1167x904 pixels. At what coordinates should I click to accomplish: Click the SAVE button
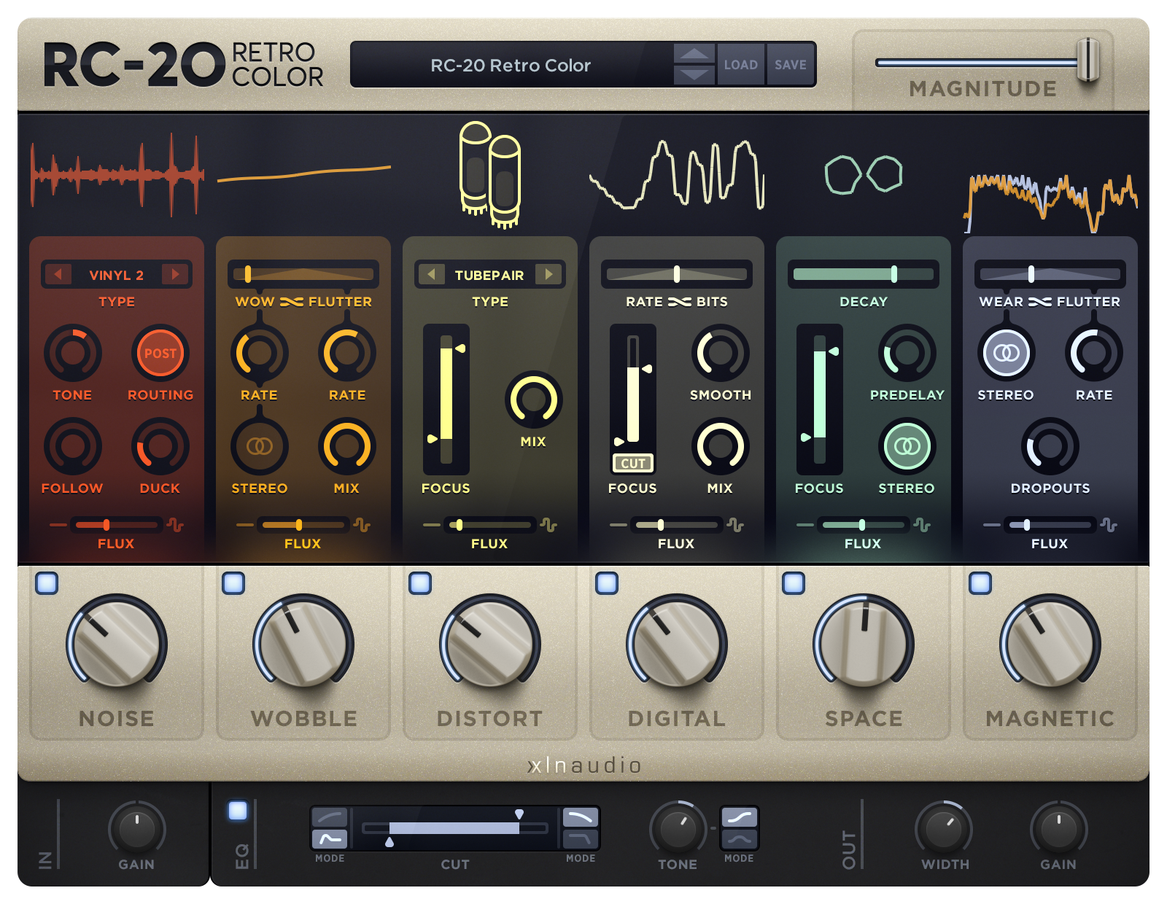click(x=790, y=64)
